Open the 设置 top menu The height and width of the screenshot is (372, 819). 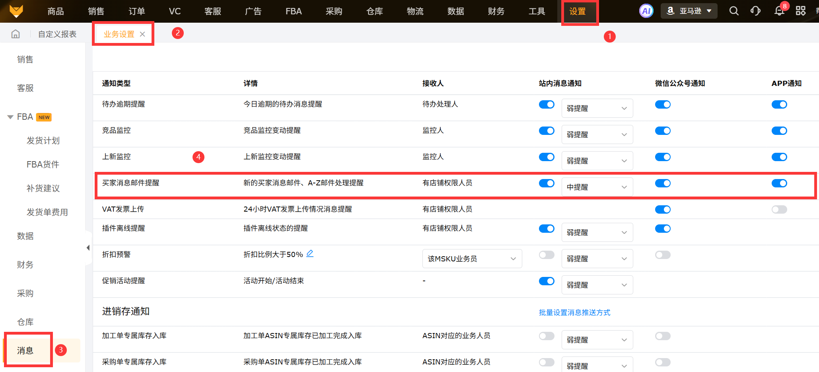[x=578, y=11]
